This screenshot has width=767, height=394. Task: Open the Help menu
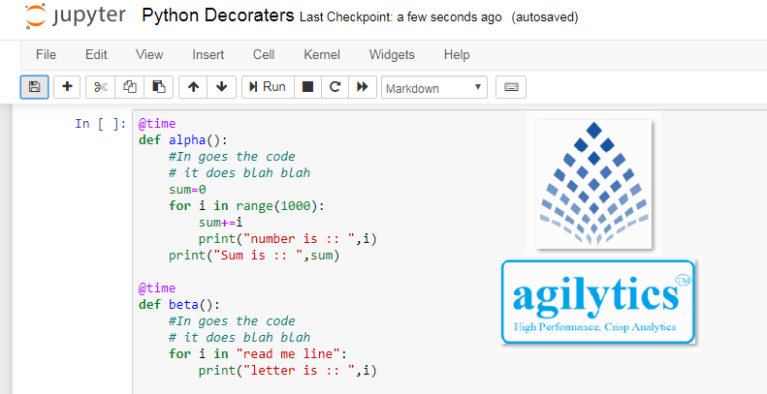coord(457,54)
